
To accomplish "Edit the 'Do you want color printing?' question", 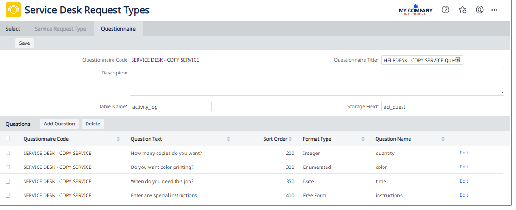I will tap(464, 167).
